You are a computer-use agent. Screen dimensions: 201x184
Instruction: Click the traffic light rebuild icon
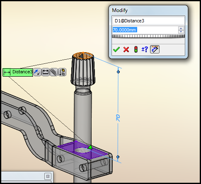pyautogui.click(x=136, y=49)
